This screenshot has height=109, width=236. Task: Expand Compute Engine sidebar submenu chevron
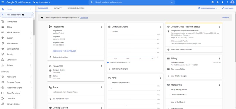click(31, 82)
